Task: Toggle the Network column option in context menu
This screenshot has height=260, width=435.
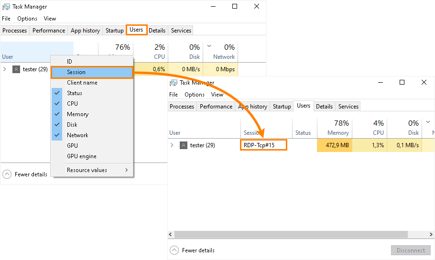Action: coord(92,135)
